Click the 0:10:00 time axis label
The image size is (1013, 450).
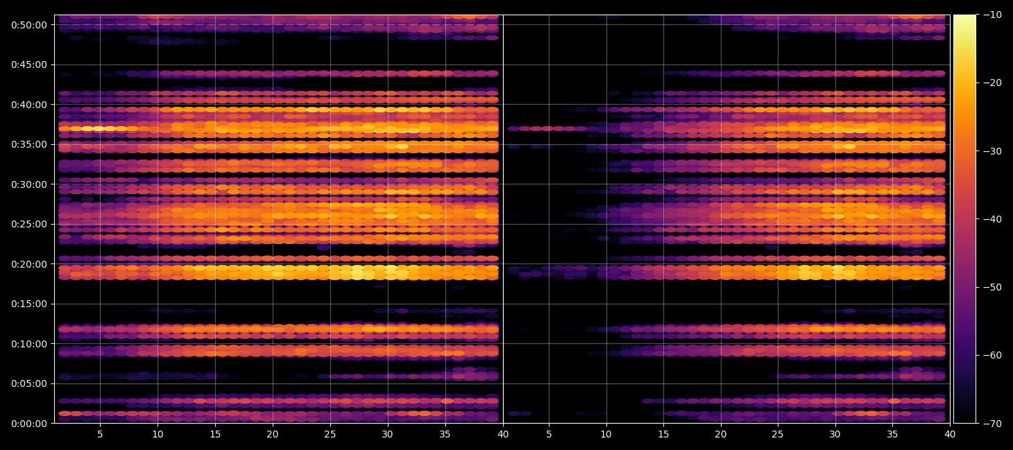(x=29, y=343)
